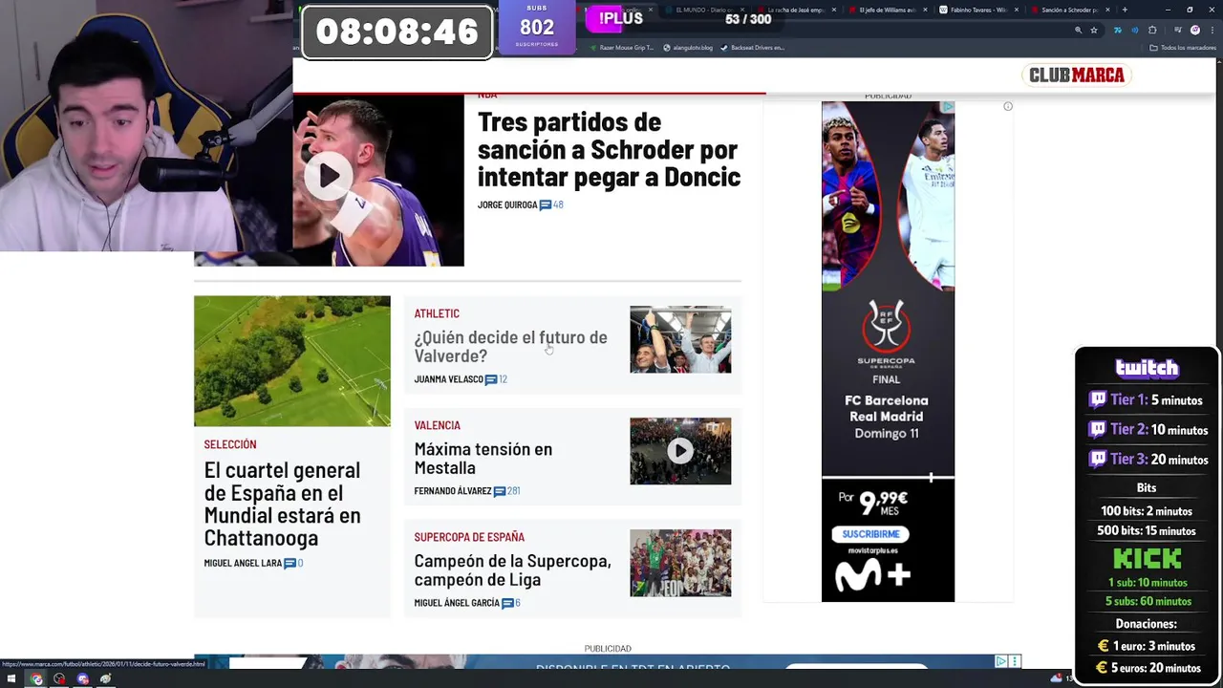The width and height of the screenshot is (1223, 688).
Task: Play the Schroder–Doncic video
Action: [x=328, y=176]
